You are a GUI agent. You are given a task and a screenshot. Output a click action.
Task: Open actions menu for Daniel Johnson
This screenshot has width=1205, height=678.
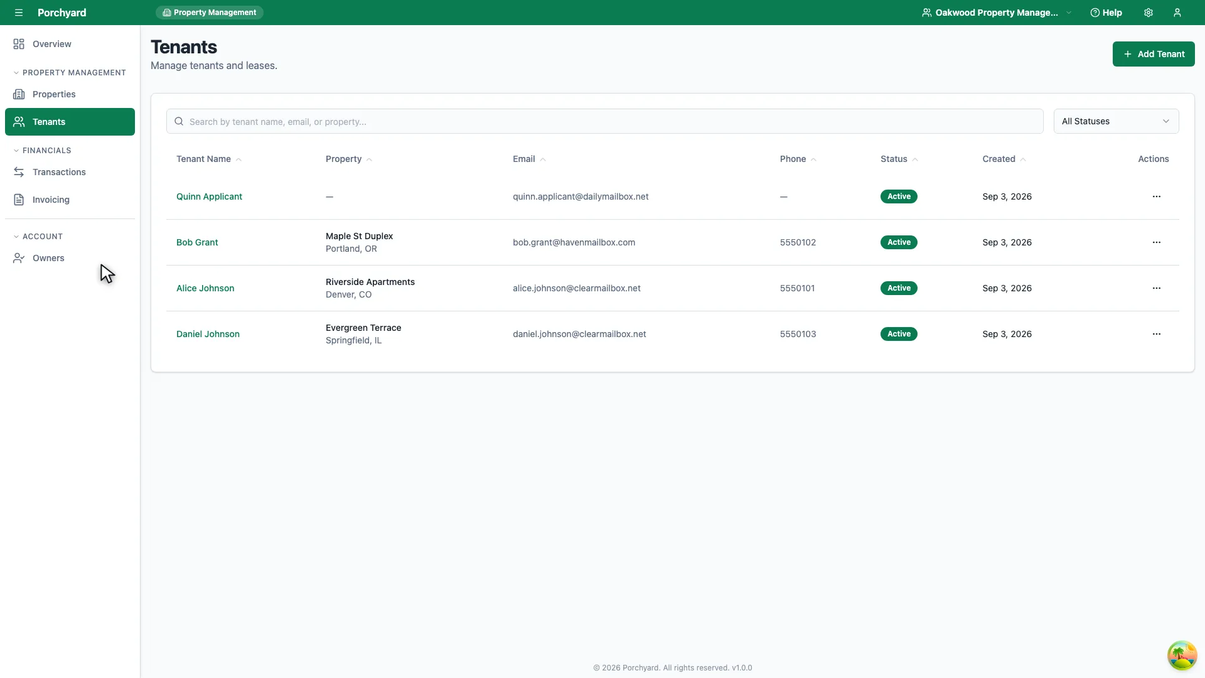(x=1156, y=334)
